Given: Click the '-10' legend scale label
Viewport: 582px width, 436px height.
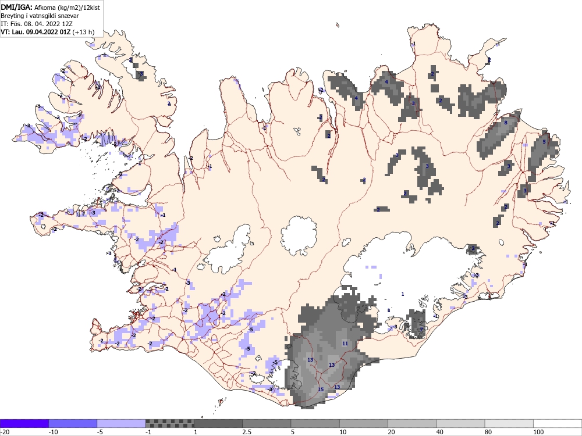Looking at the screenshot, I should click(x=53, y=432).
